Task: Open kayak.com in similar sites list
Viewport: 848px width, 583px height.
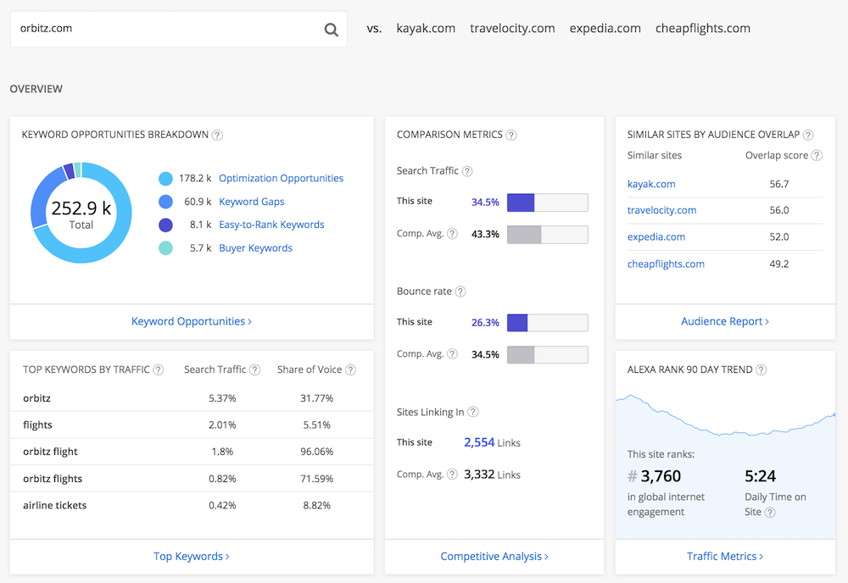Action: point(651,184)
